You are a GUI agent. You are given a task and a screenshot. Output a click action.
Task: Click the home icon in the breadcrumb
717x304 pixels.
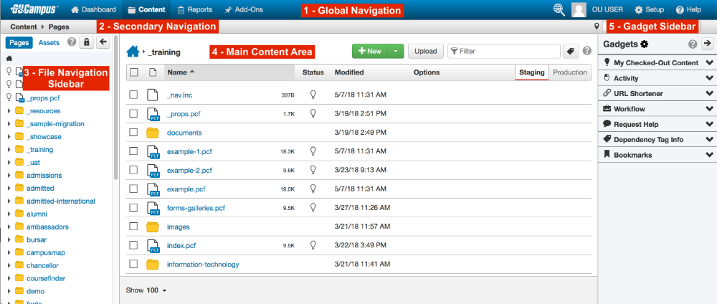click(x=132, y=52)
